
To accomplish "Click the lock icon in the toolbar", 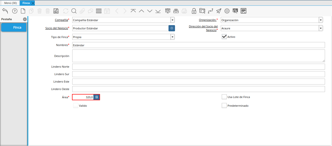I will [194, 11].
